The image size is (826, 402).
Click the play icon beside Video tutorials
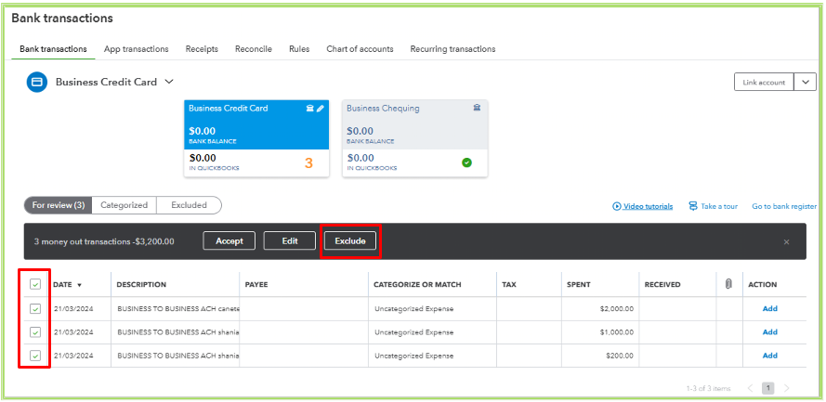tap(616, 206)
